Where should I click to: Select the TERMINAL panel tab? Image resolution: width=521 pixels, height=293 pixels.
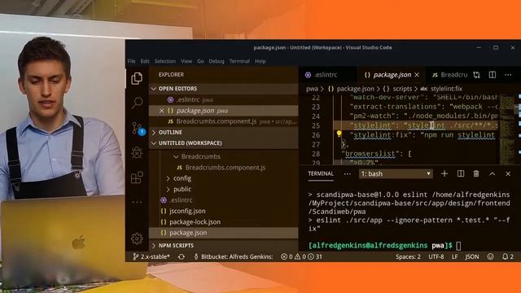coord(321,173)
